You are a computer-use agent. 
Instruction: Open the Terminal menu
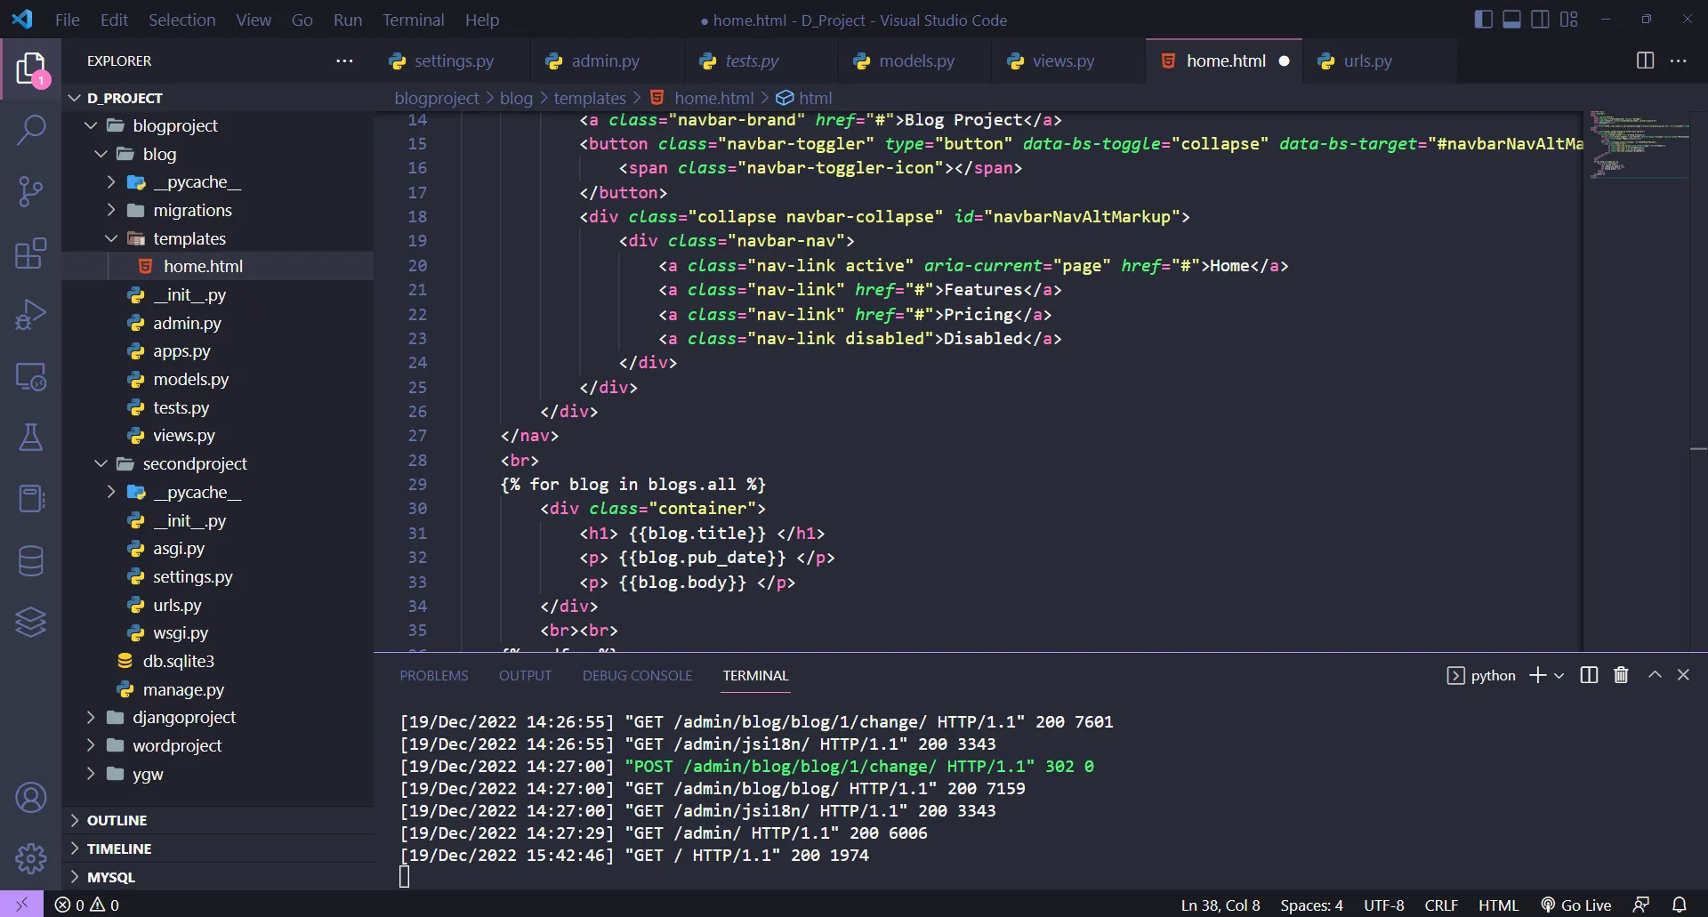[x=413, y=20]
